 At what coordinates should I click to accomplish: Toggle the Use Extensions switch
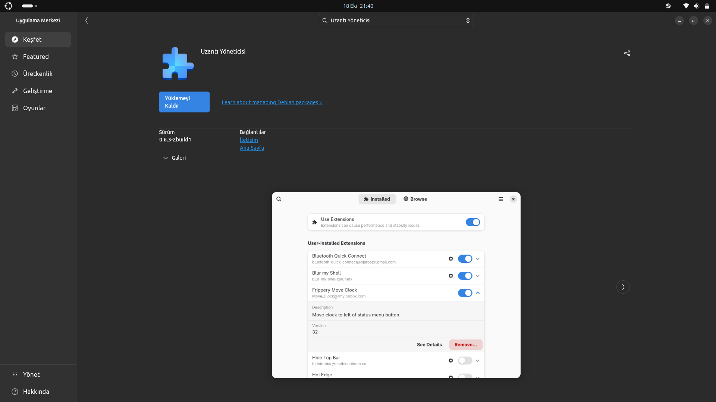click(x=472, y=222)
